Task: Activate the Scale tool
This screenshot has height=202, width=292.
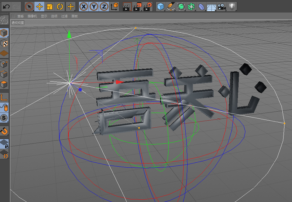Action: [x=49, y=7]
